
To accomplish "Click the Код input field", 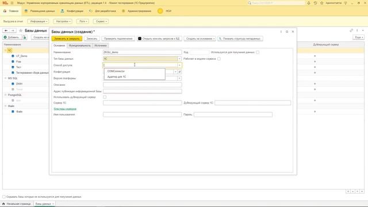I will 199,52.
